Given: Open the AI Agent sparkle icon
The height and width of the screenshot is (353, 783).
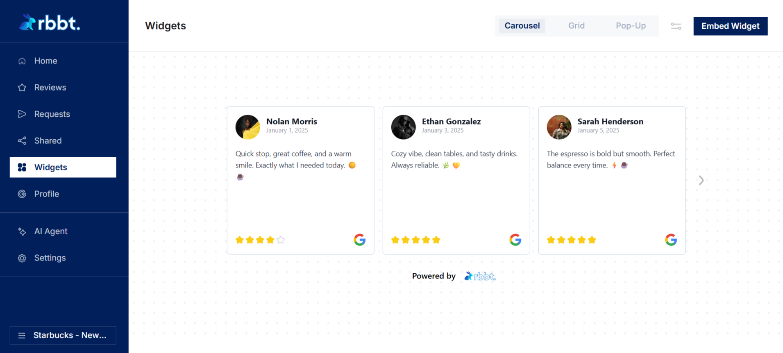Looking at the screenshot, I should click(x=22, y=231).
